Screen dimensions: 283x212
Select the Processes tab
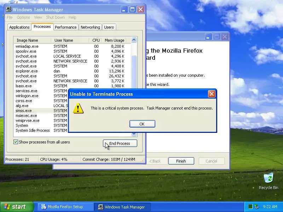pos(42,27)
